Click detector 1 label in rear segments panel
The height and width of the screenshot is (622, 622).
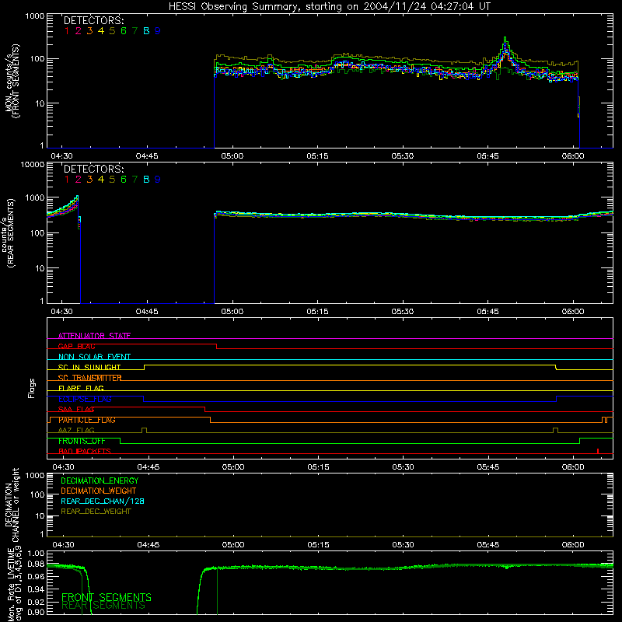pos(67,180)
